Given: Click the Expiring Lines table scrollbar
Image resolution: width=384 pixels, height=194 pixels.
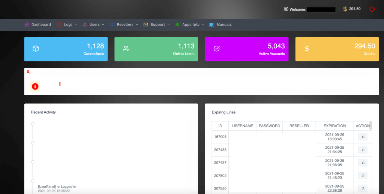Looking at the screenshot, I should 371,125.
